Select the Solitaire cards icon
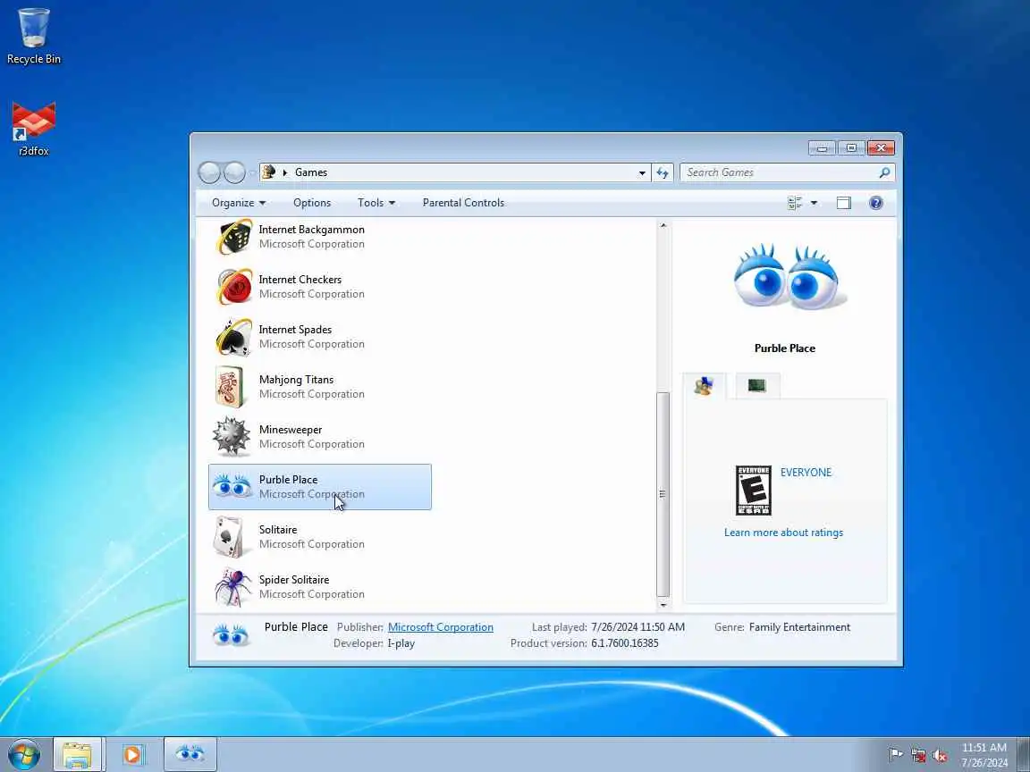The height and width of the screenshot is (772, 1030). (x=229, y=537)
